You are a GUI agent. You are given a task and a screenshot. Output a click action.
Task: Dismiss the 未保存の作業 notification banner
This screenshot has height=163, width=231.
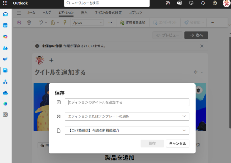coord(202,46)
